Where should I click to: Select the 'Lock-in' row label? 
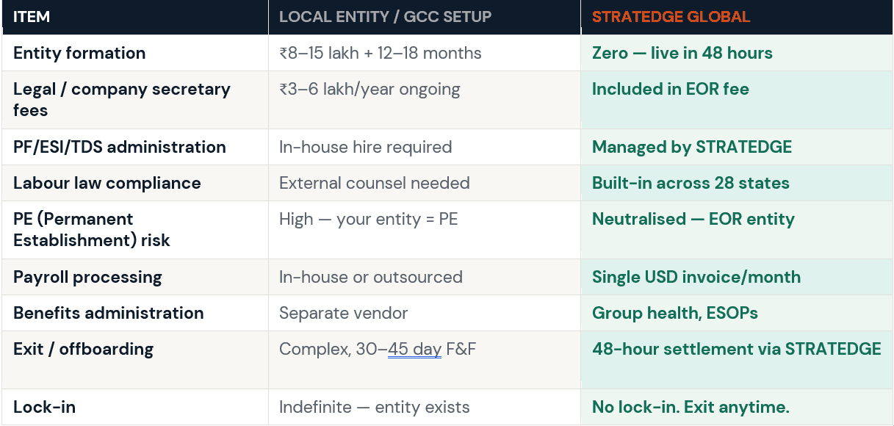[x=45, y=407]
